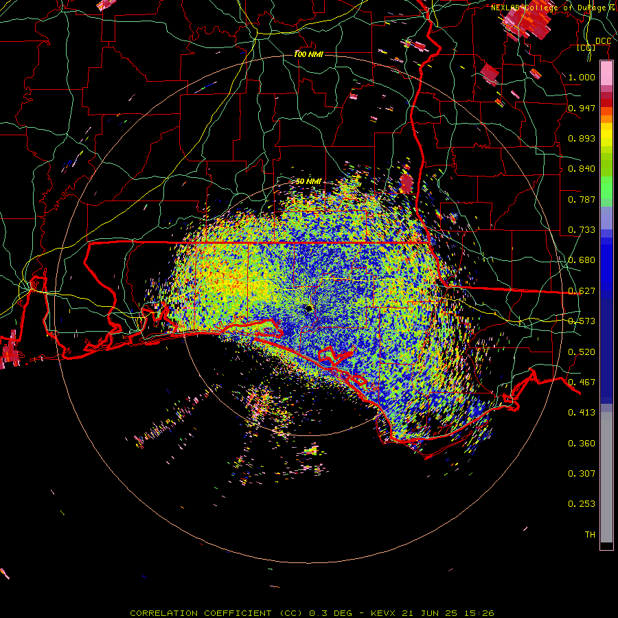
Task: Click the 0.733 color scale label
Action: (x=582, y=230)
